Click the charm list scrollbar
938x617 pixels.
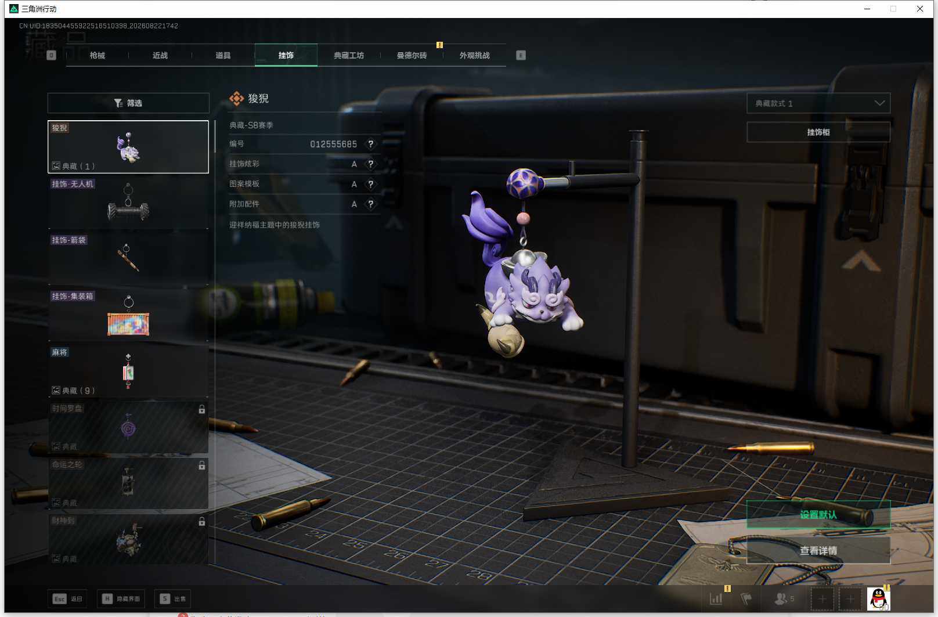click(x=215, y=137)
